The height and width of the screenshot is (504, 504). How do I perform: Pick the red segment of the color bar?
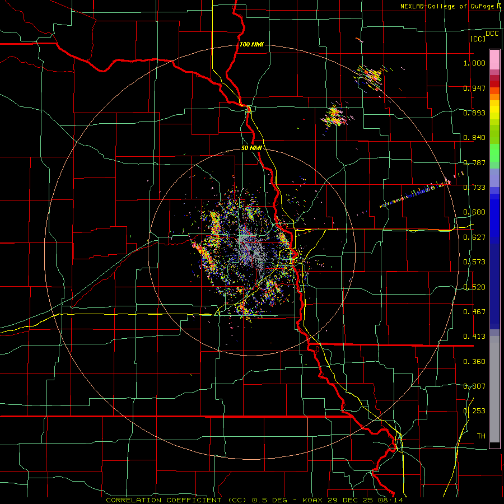(494, 84)
